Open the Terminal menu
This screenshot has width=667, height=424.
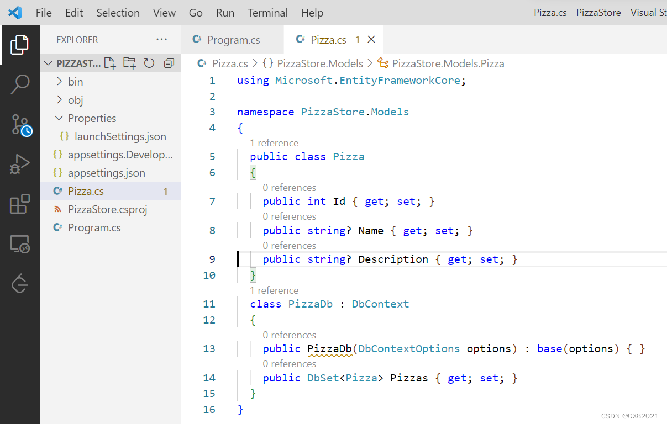click(267, 13)
